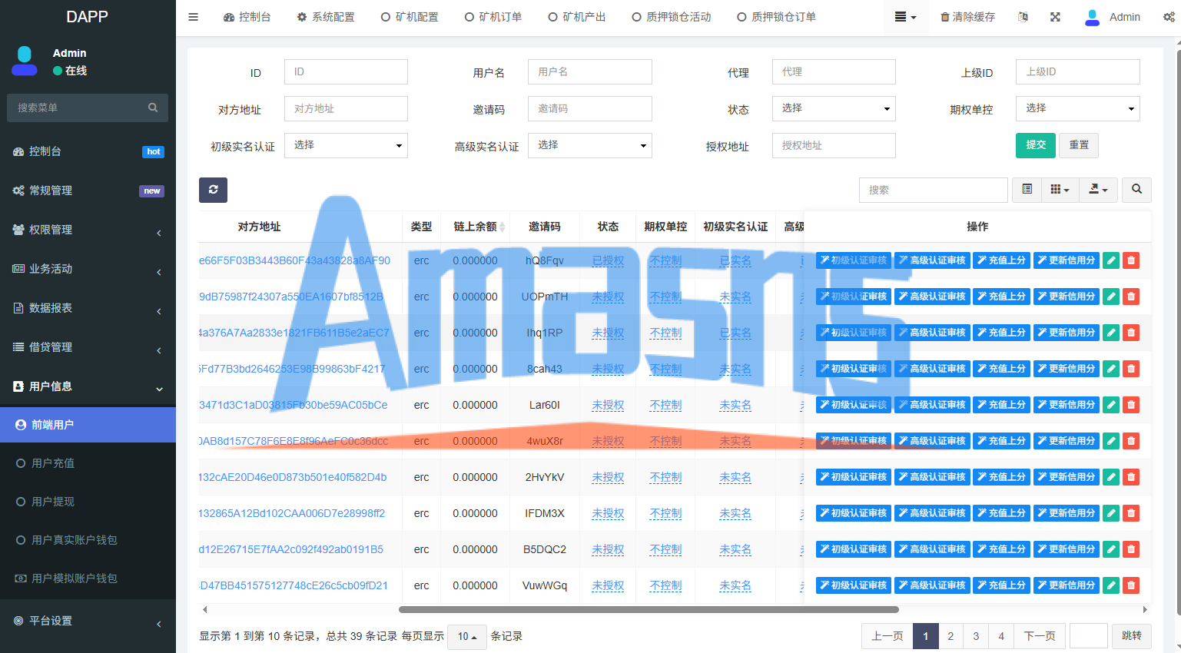Viewport: 1181px width, 653px height.
Task: Click the table 搜索 input box
Action: [x=933, y=190]
